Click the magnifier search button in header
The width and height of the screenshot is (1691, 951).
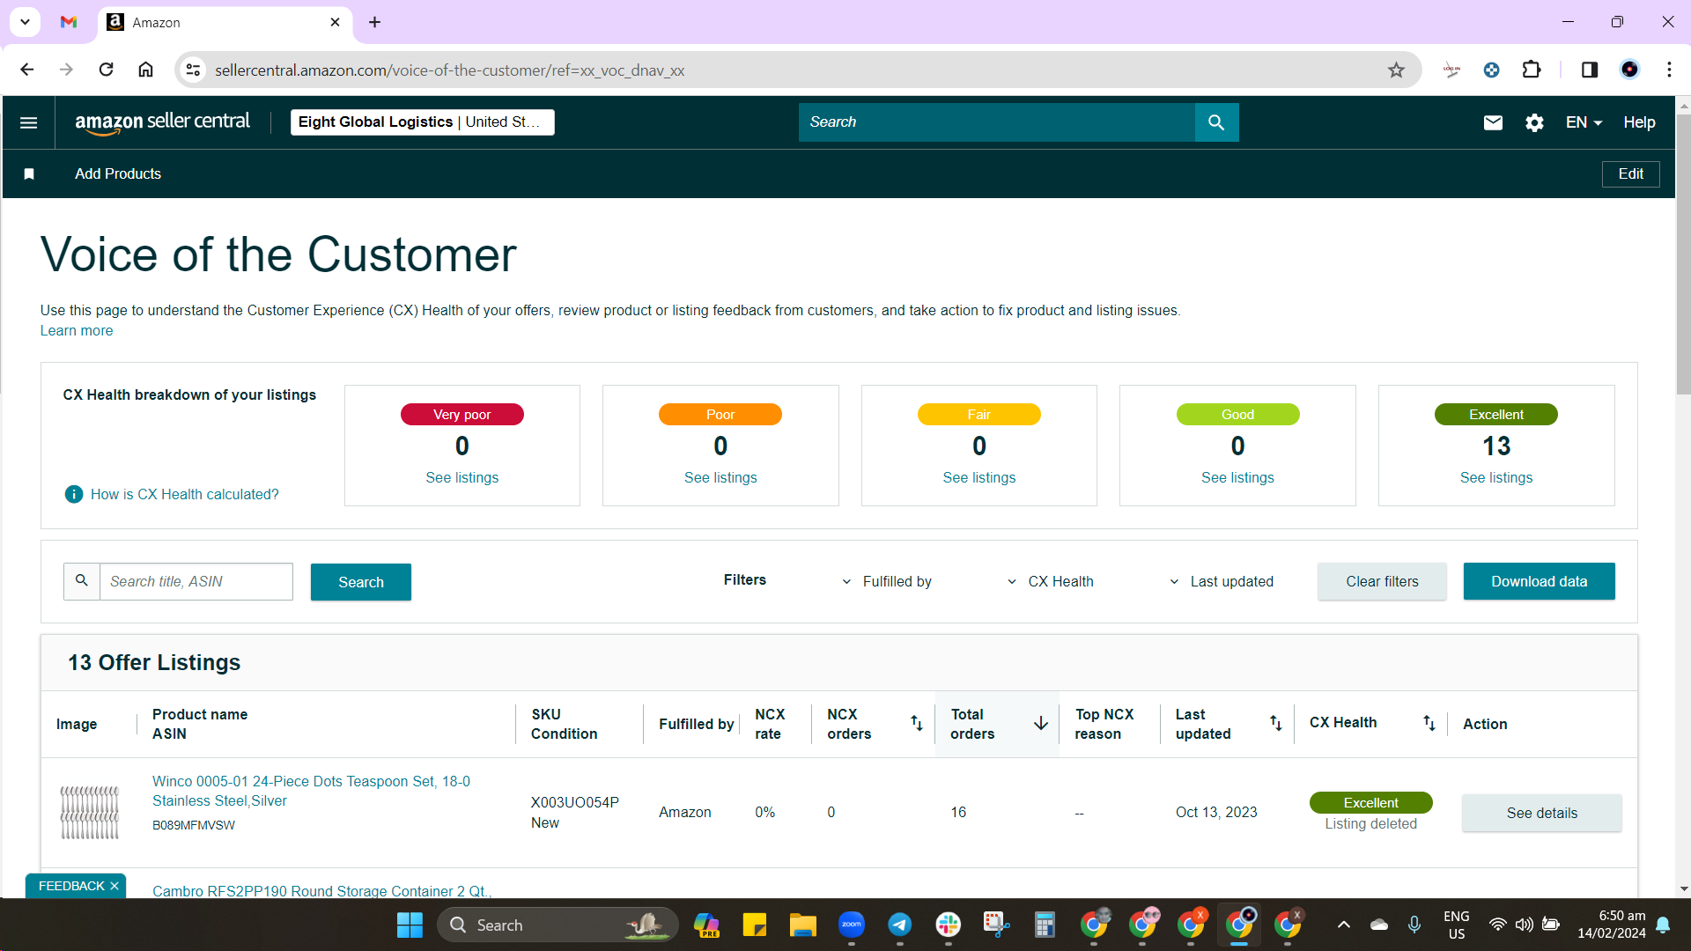pos(1216,122)
